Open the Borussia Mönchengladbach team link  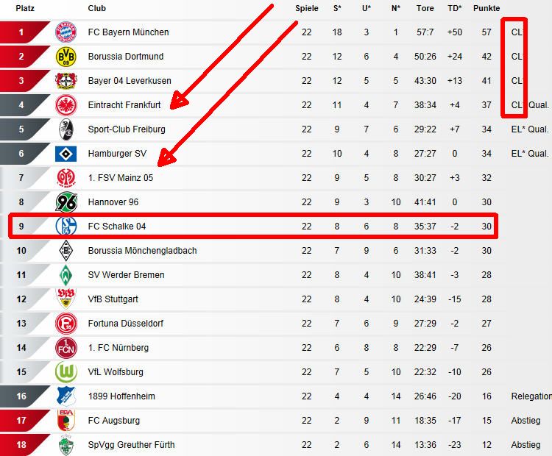click(x=142, y=251)
